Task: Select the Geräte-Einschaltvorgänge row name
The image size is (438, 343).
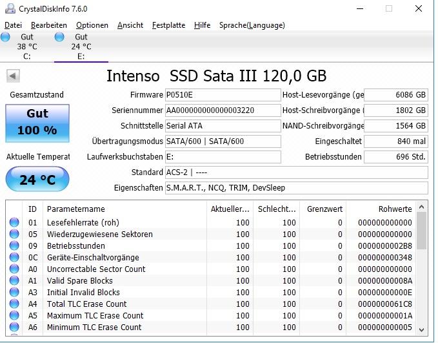Action: point(93,257)
